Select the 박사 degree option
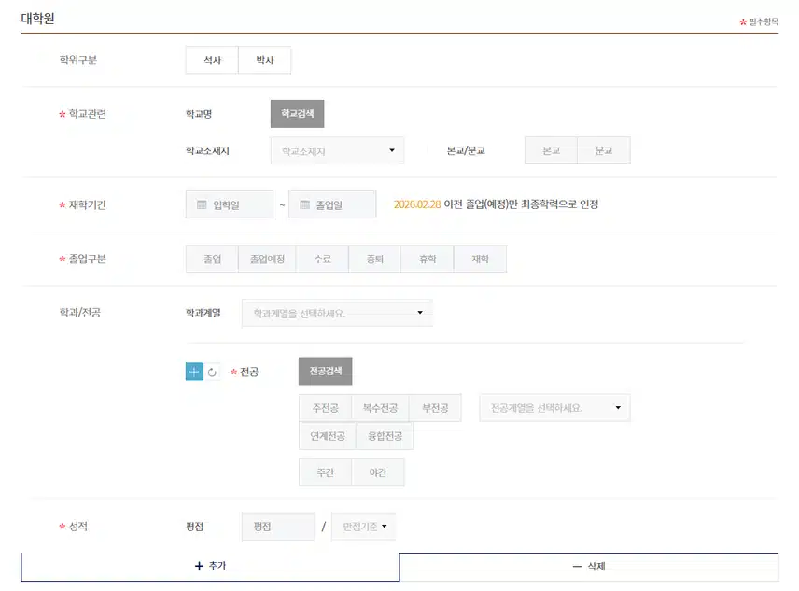The height and width of the screenshot is (591, 799). (264, 60)
